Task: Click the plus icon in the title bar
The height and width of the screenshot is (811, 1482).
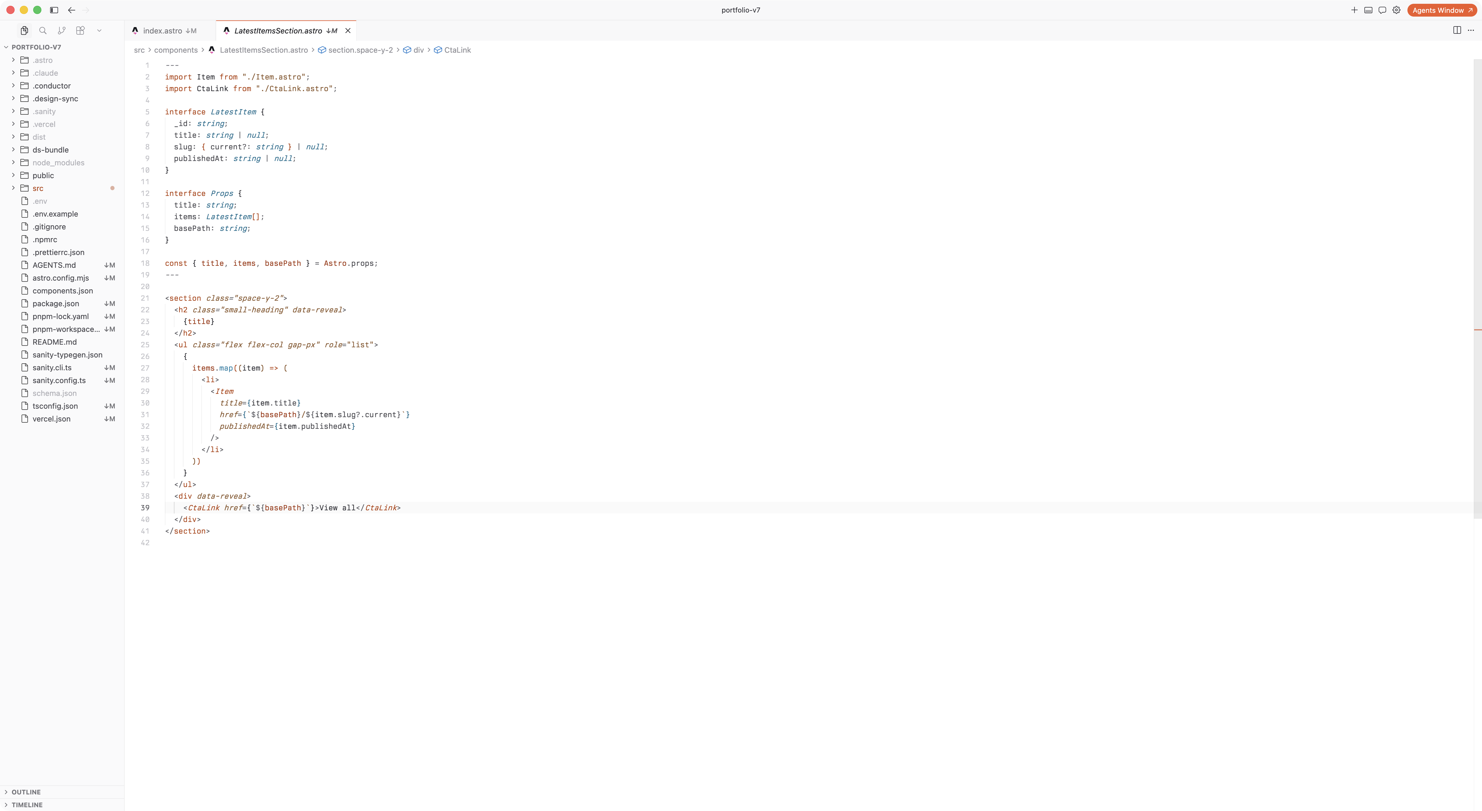Action: click(x=1354, y=10)
